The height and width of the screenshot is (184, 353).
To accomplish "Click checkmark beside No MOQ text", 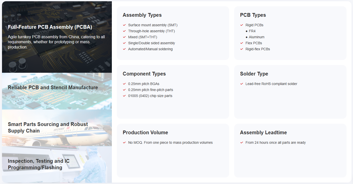I will [124, 142].
